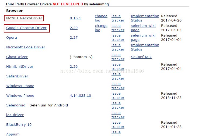Open the GhostDriver link
199x136 pixels.
pyautogui.click(x=17, y=57)
